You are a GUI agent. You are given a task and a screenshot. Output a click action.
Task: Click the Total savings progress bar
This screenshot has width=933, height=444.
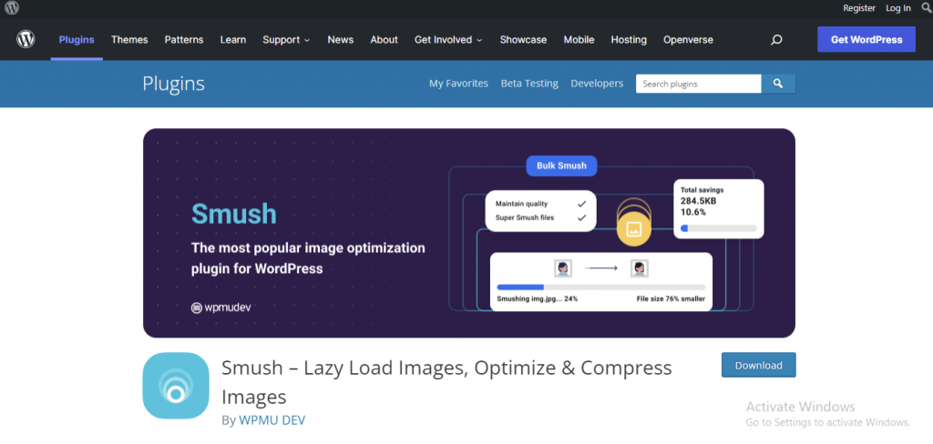tap(719, 228)
